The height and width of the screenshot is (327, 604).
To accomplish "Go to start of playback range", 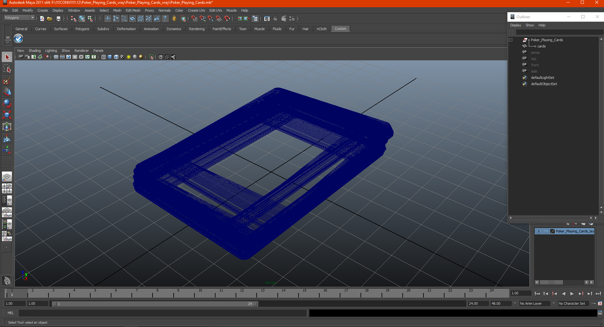I will coord(537,294).
